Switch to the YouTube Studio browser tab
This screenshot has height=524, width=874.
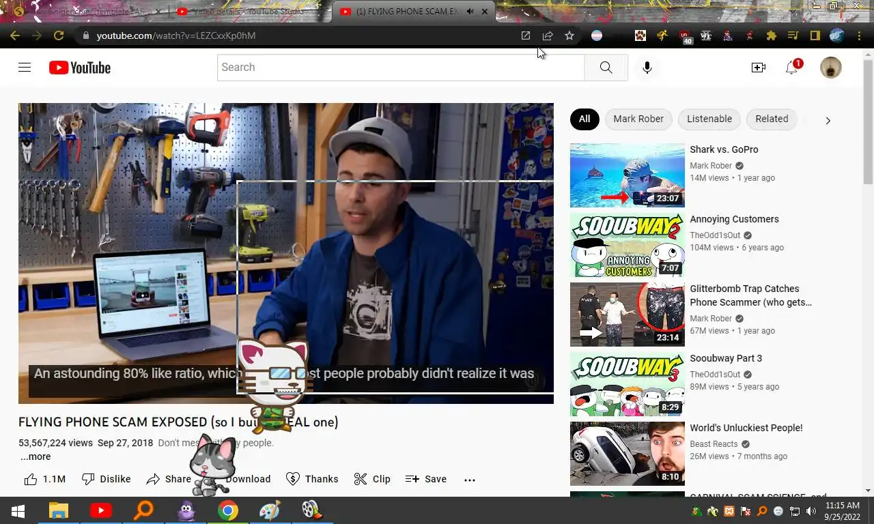point(247,12)
